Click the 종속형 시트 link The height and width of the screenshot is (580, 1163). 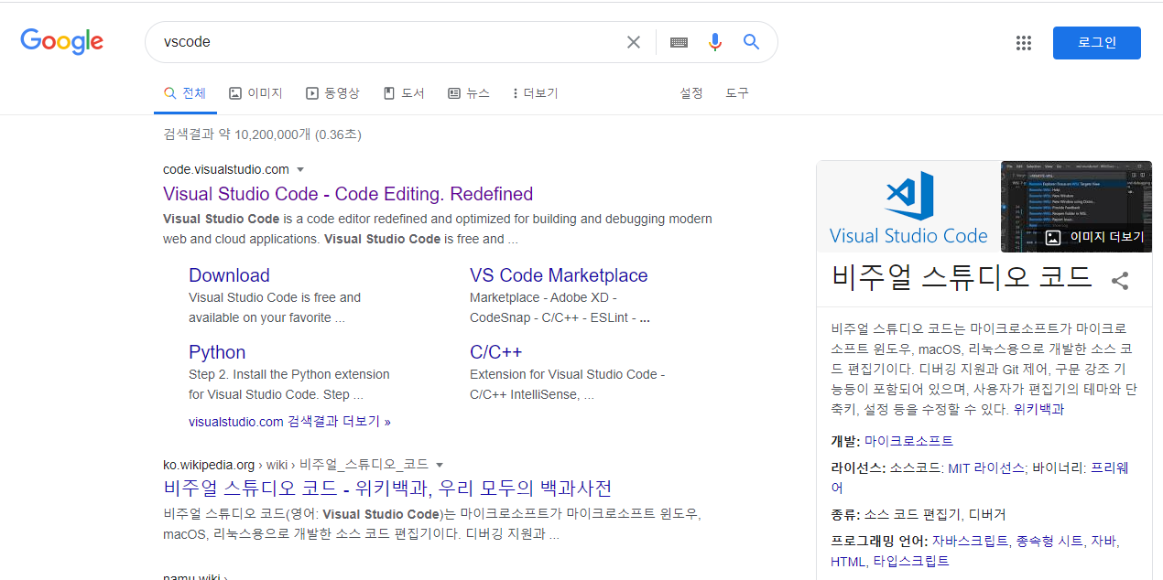click(1049, 542)
